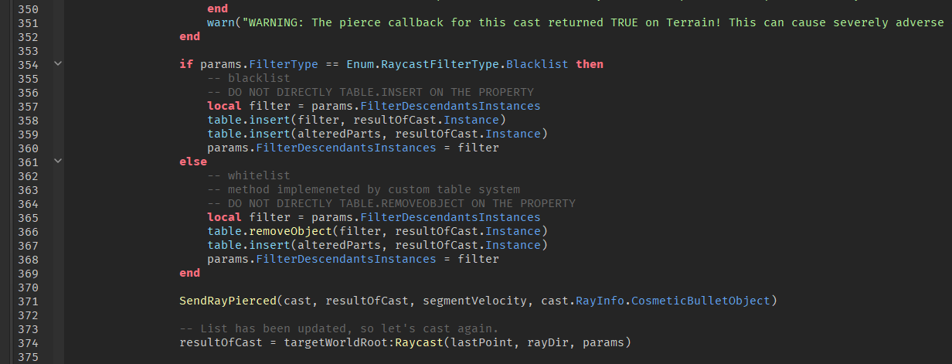
Task: Click line number 371 in the gutter
Action: [28, 301]
